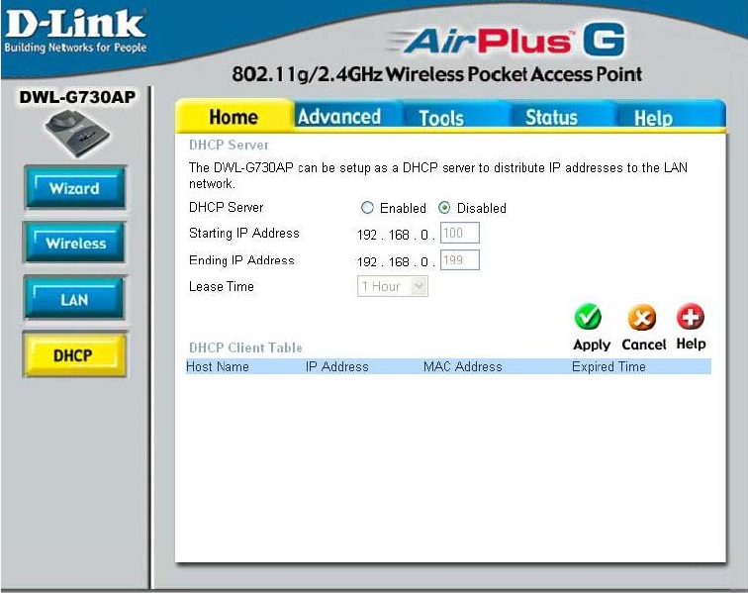Select the Enabled DHCP Server radio
The width and height of the screenshot is (748, 593).
367,208
